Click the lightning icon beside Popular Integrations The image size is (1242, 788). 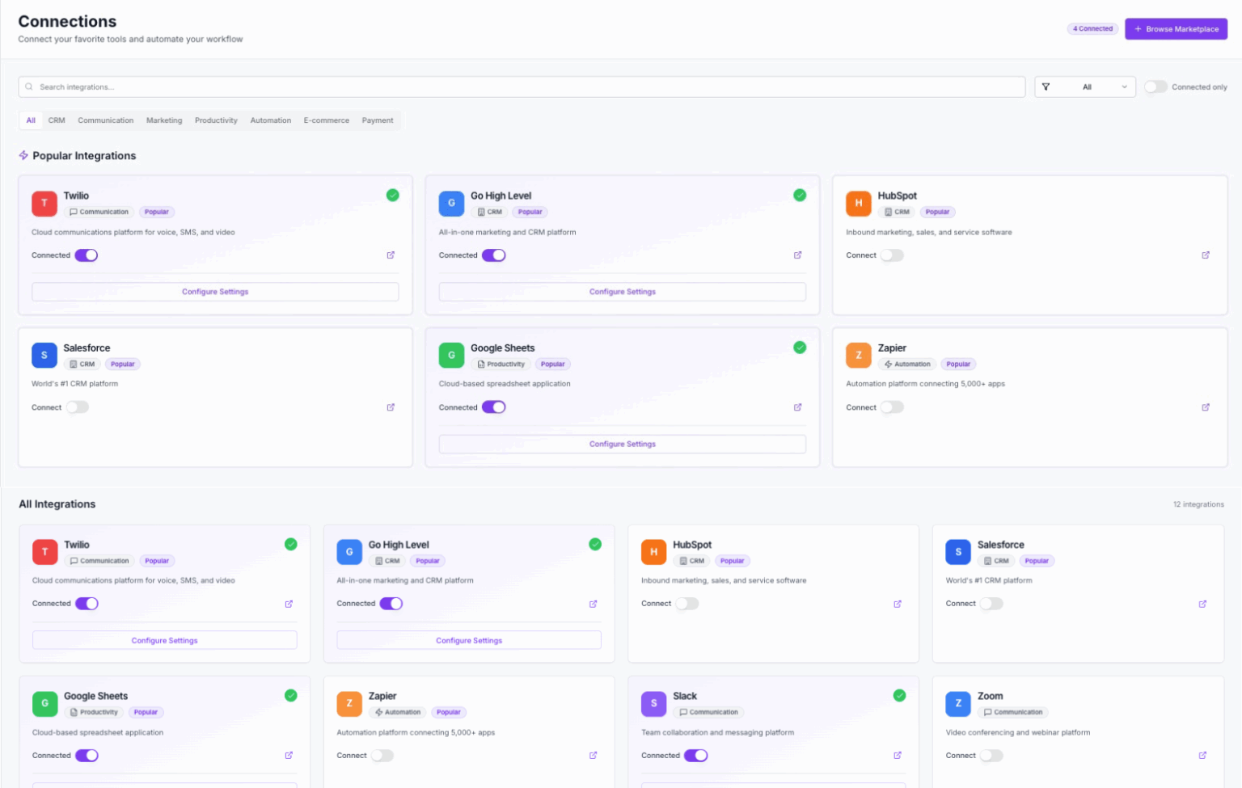coord(23,155)
